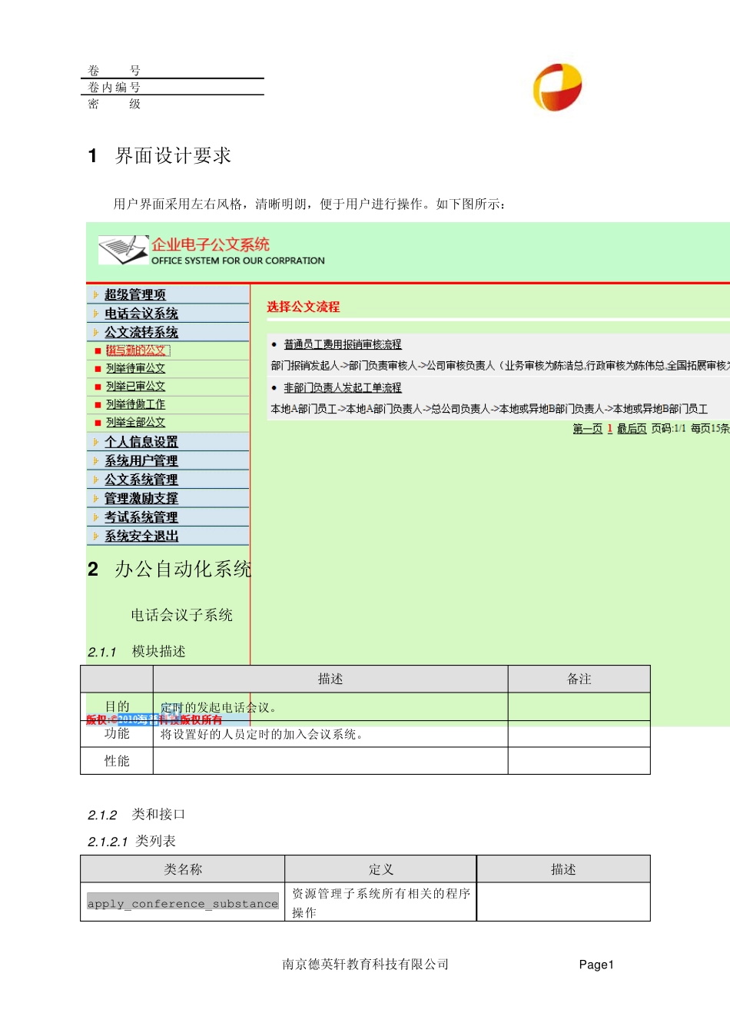The image size is (730, 1033).
Task: Click the 功能 row label
Action: [x=117, y=733]
